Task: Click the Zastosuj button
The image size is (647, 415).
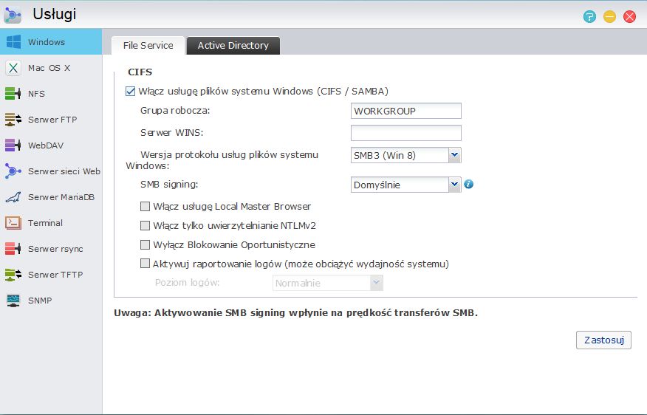Action: (603, 340)
